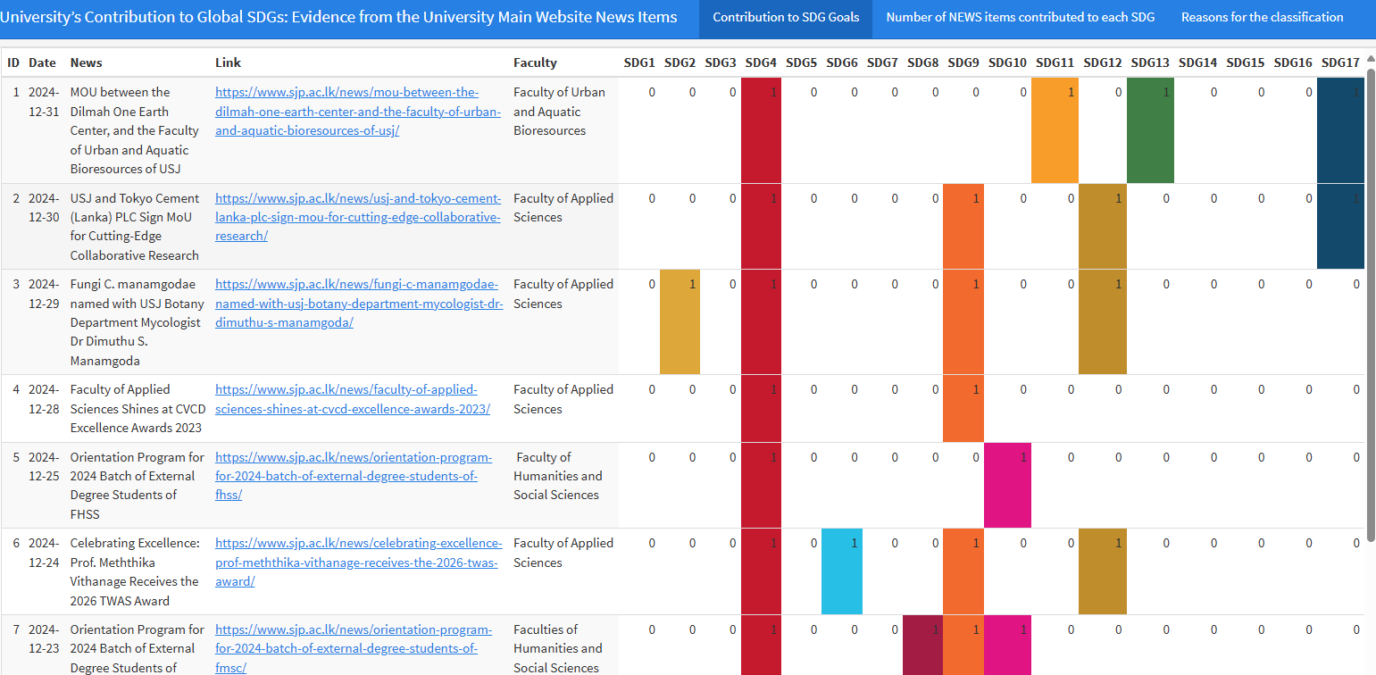This screenshot has width=1376, height=675.
Task: Click the pink SDG10 cell in row 5
Action: 1007,485
